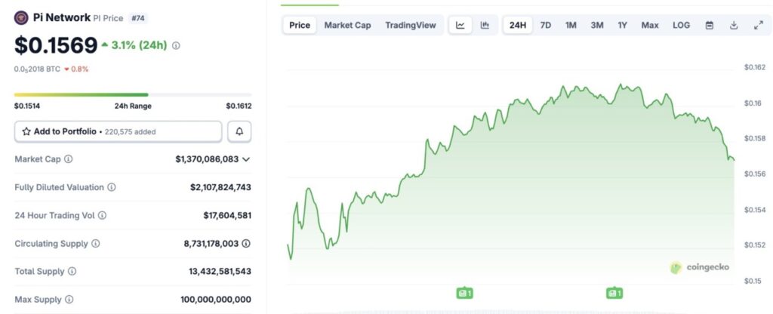Switch to the Market Cap tab
Screen dimensions: 773x314
[347, 25]
